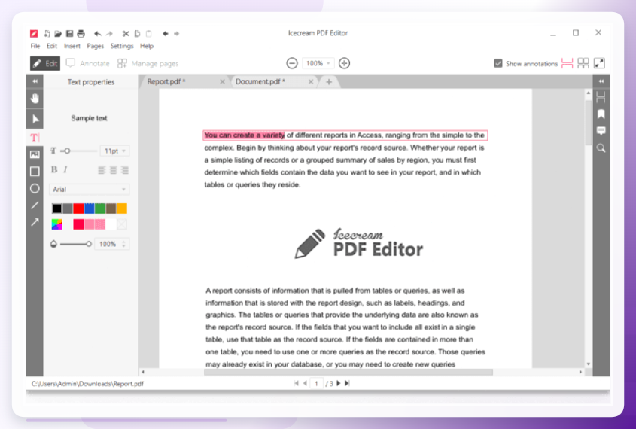
Task: Print the document
Action: [81, 34]
